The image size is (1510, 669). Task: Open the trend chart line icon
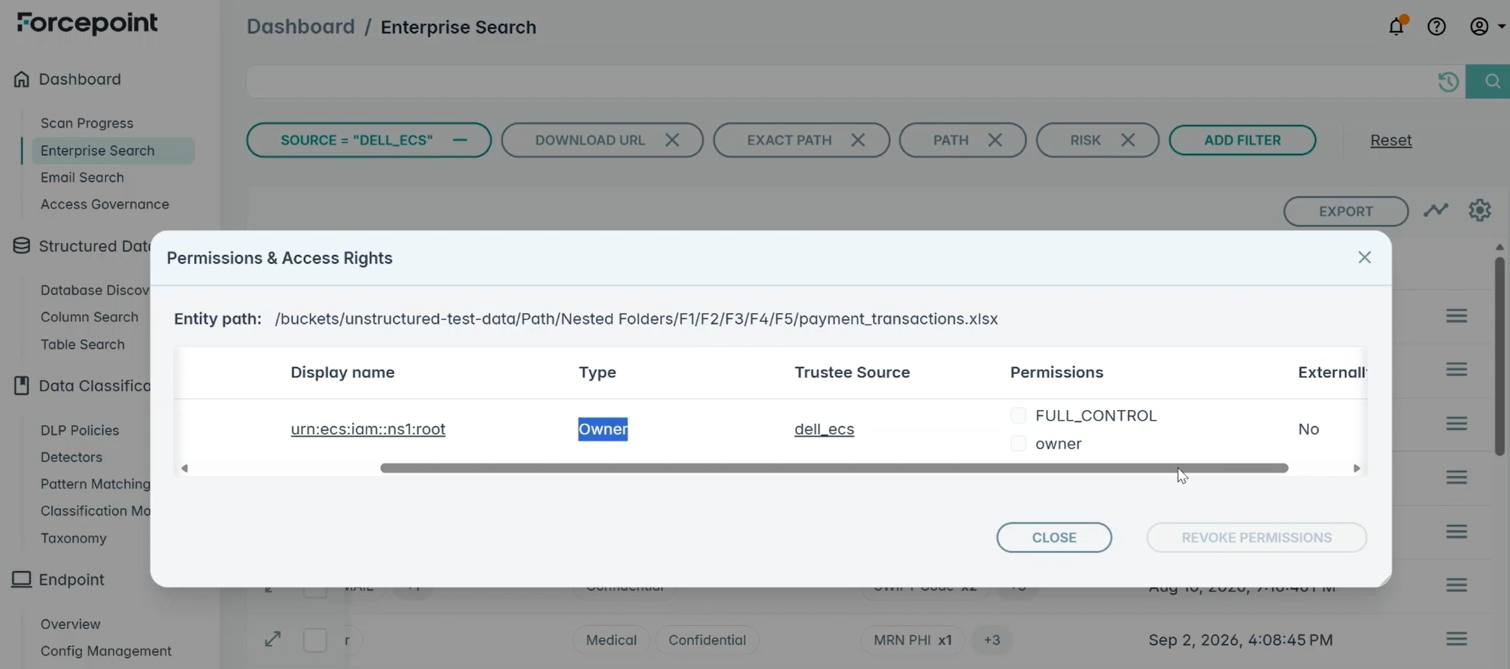tap(1436, 211)
